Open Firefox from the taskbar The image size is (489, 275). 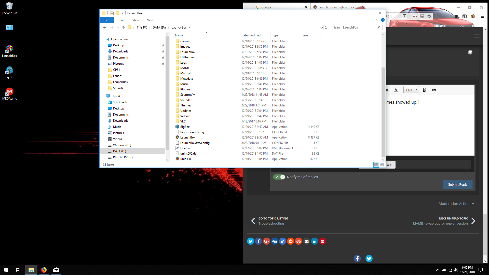44,270
